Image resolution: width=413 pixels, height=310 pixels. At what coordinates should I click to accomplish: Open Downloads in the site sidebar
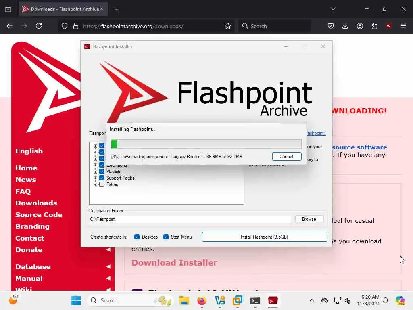pos(36,203)
